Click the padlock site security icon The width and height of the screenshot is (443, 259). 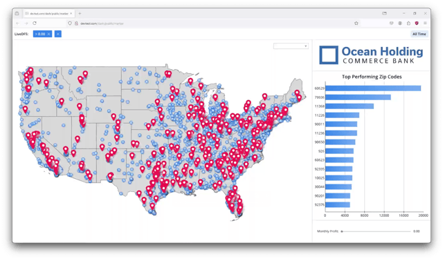(x=76, y=23)
